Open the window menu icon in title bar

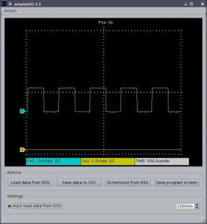tap(4, 4)
